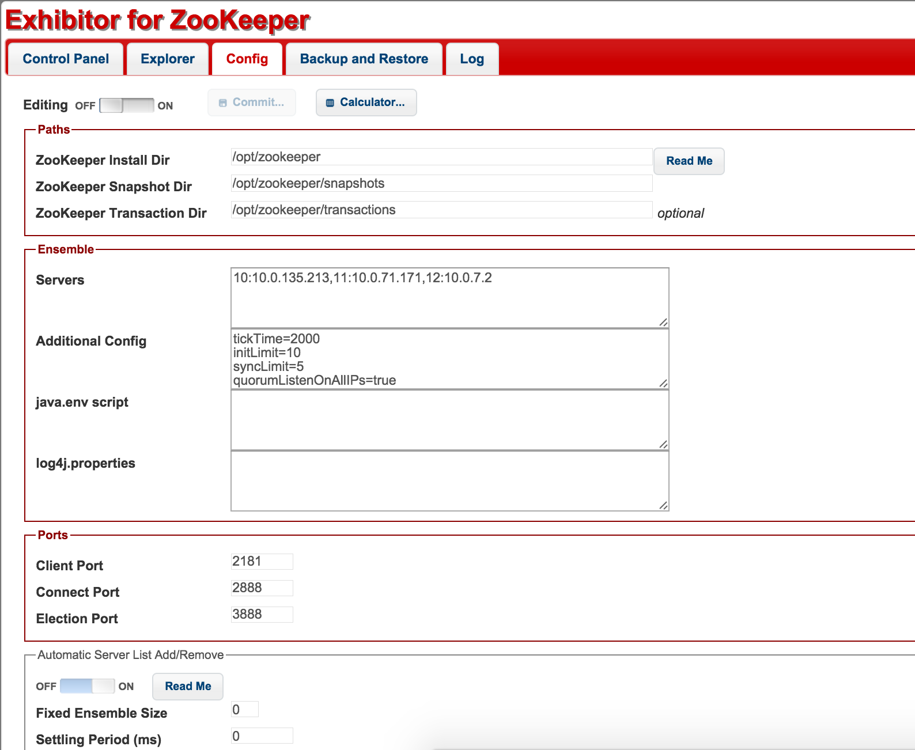Toggle the Editing switch on
The width and height of the screenshot is (915, 750).
[126, 105]
